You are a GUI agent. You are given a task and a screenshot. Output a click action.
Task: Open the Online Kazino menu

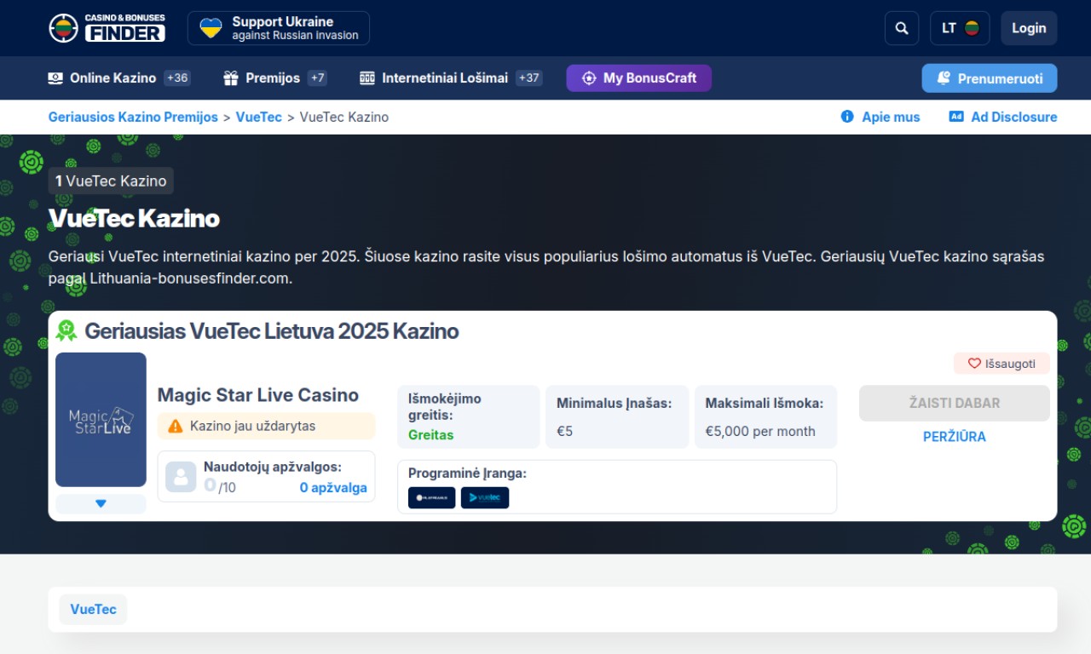pos(119,78)
